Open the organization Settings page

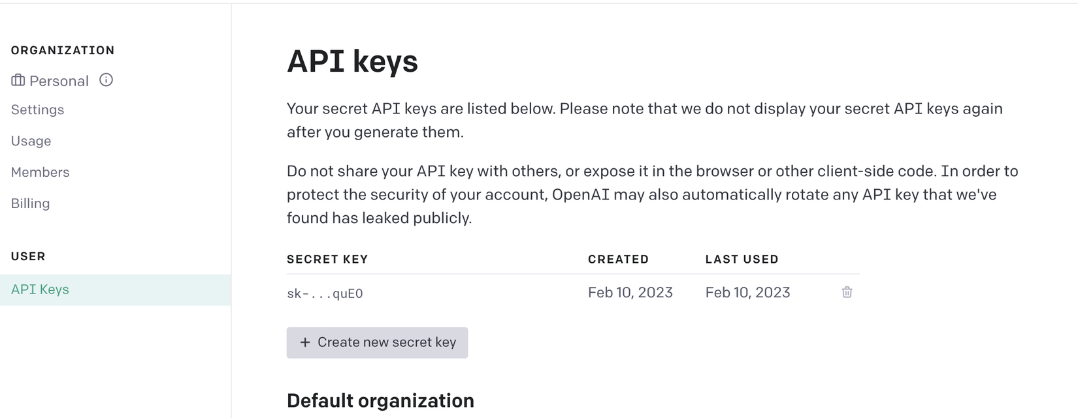click(x=37, y=110)
